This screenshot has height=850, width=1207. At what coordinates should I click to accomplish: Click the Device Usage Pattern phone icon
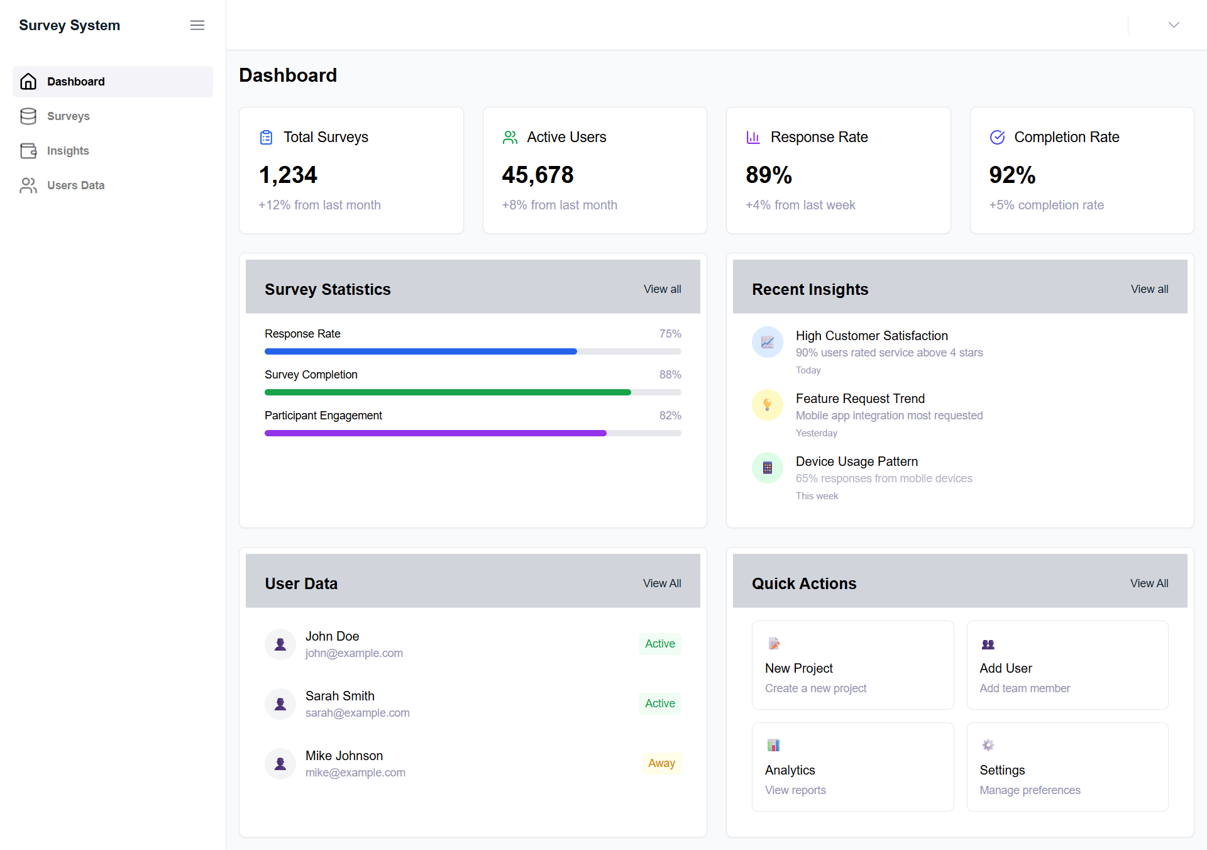click(768, 468)
